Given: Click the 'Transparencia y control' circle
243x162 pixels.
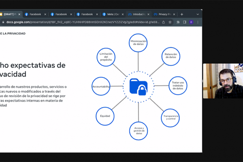Looking at the screenshot, I should click(x=171, y=118).
